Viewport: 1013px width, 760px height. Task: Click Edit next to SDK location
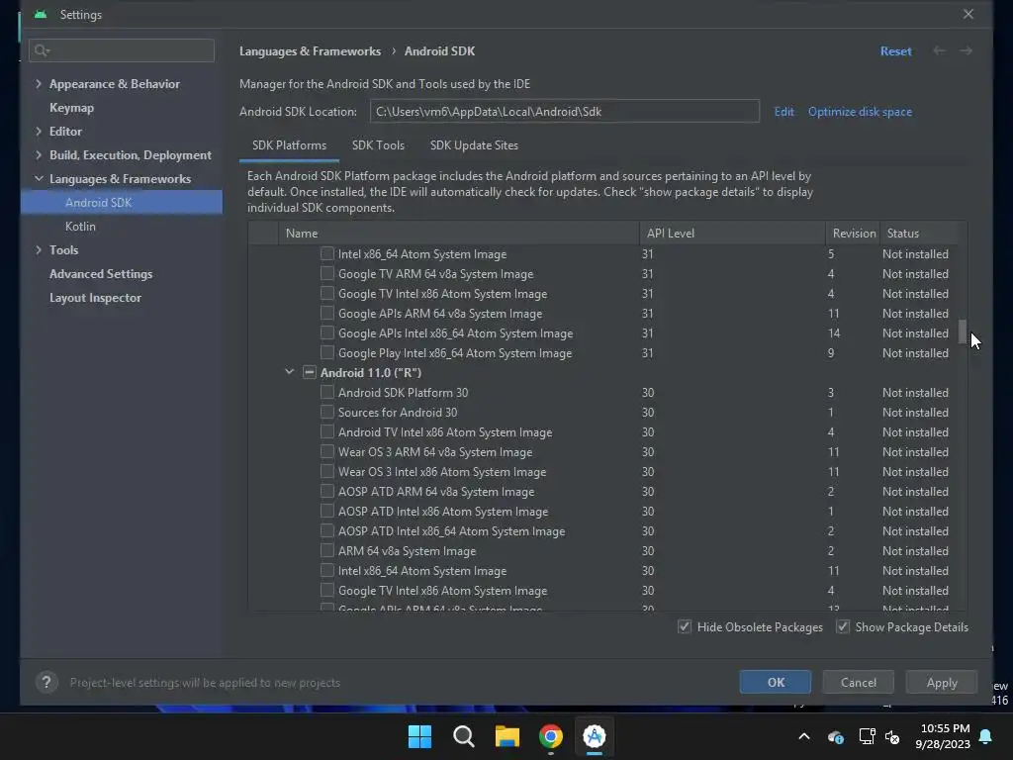click(x=783, y=111)
